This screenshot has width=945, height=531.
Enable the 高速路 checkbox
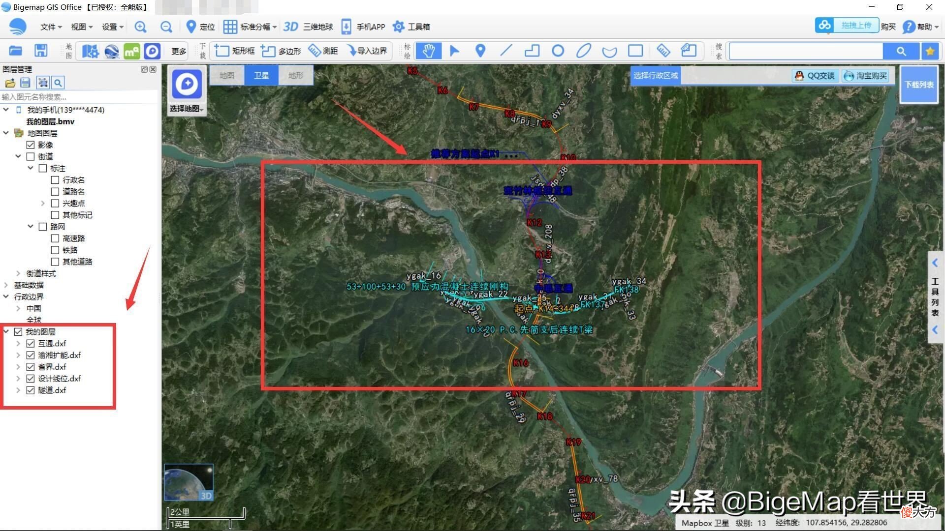click(x=55, y=238)
